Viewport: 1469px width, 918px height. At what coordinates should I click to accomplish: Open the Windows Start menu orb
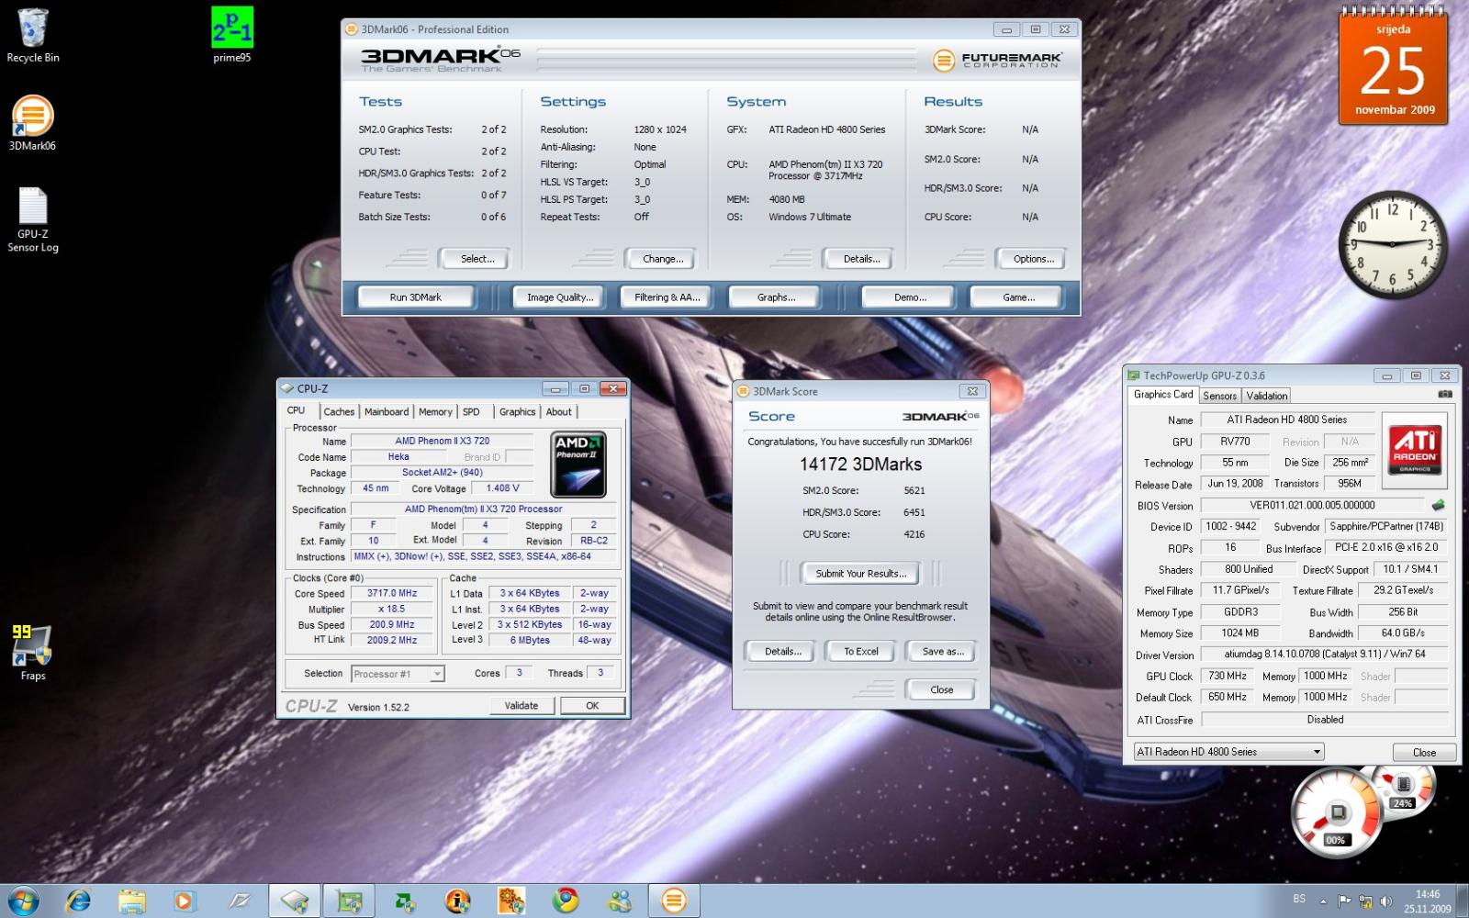coord(22,901)
